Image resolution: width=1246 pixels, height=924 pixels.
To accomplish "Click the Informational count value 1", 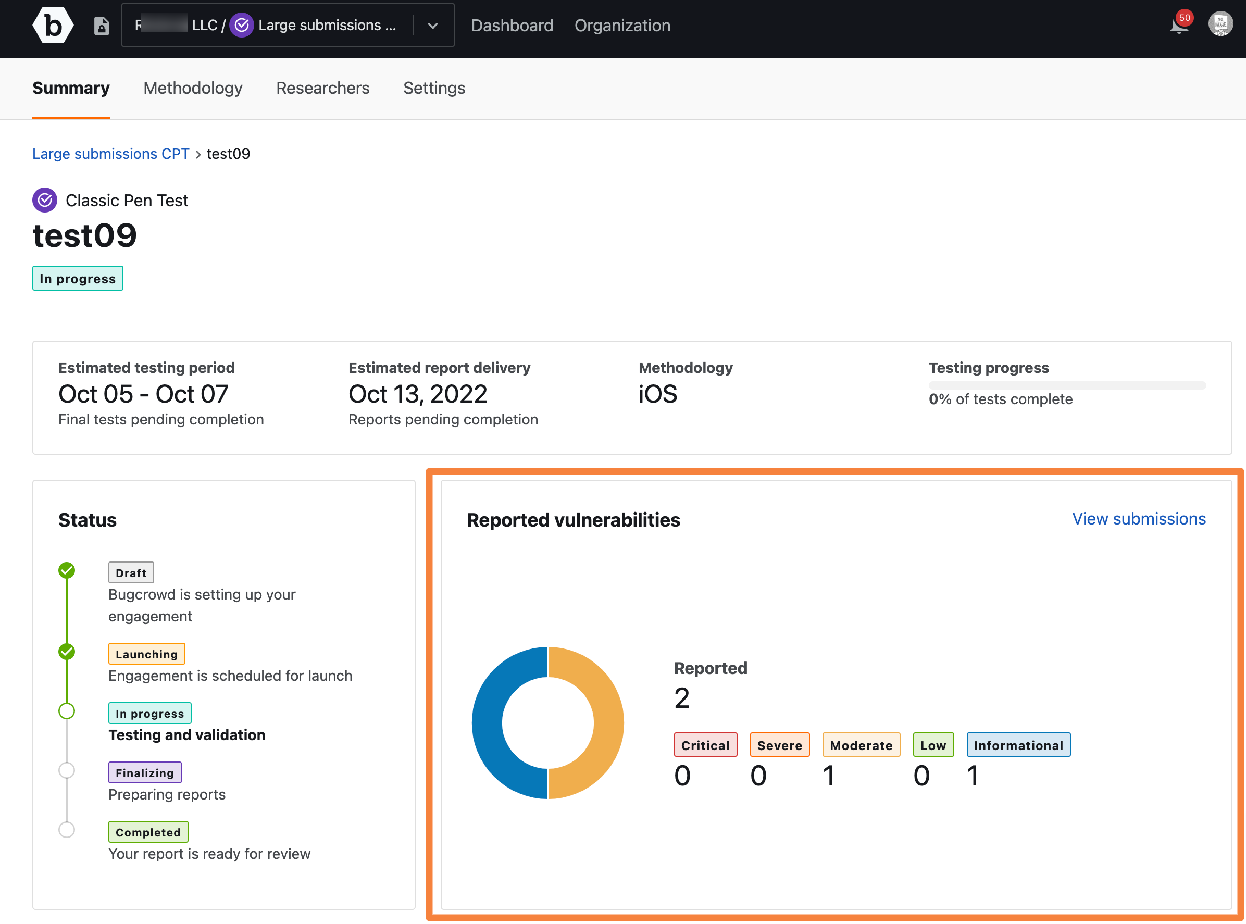I will tap(973, 775).
